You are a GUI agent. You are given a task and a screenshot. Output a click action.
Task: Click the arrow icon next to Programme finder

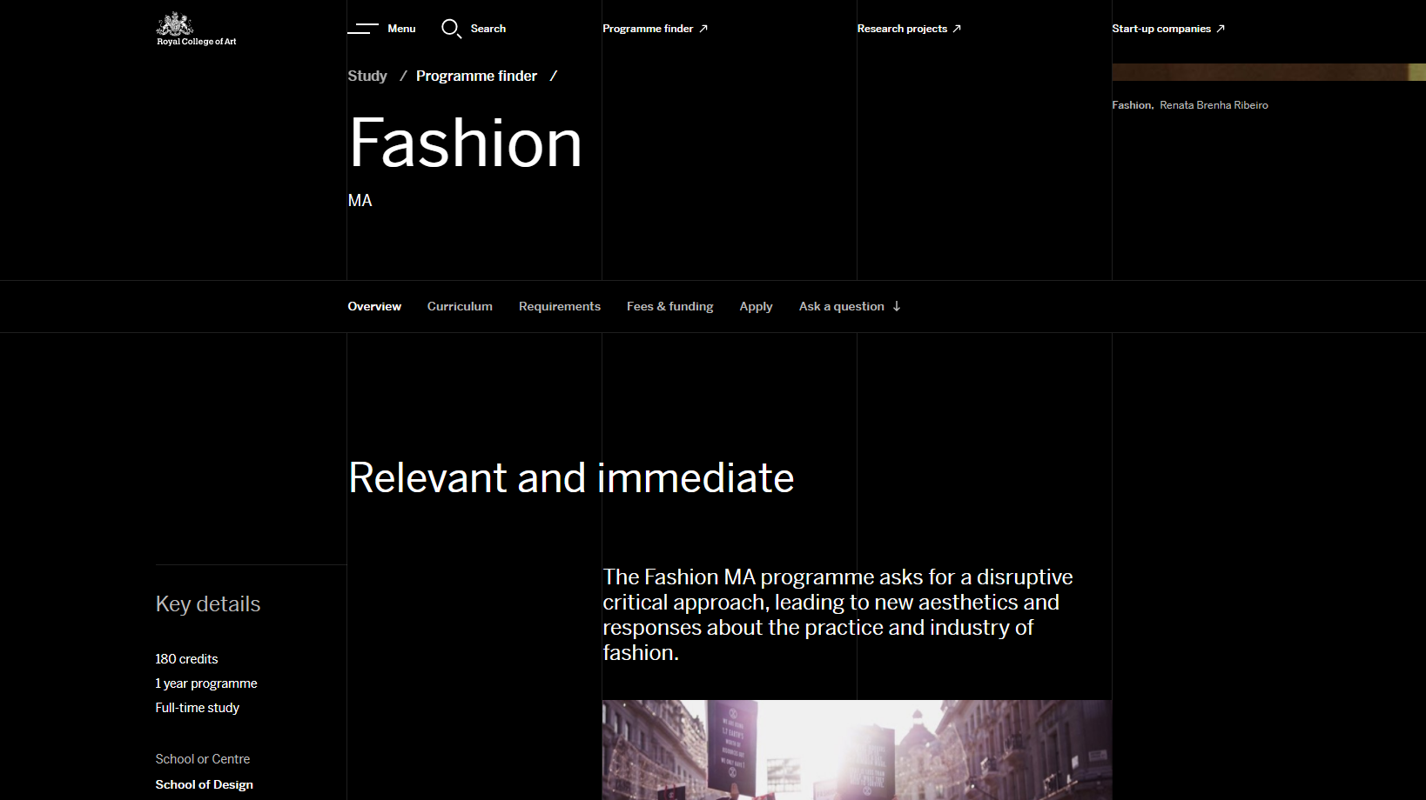(703, 29)
